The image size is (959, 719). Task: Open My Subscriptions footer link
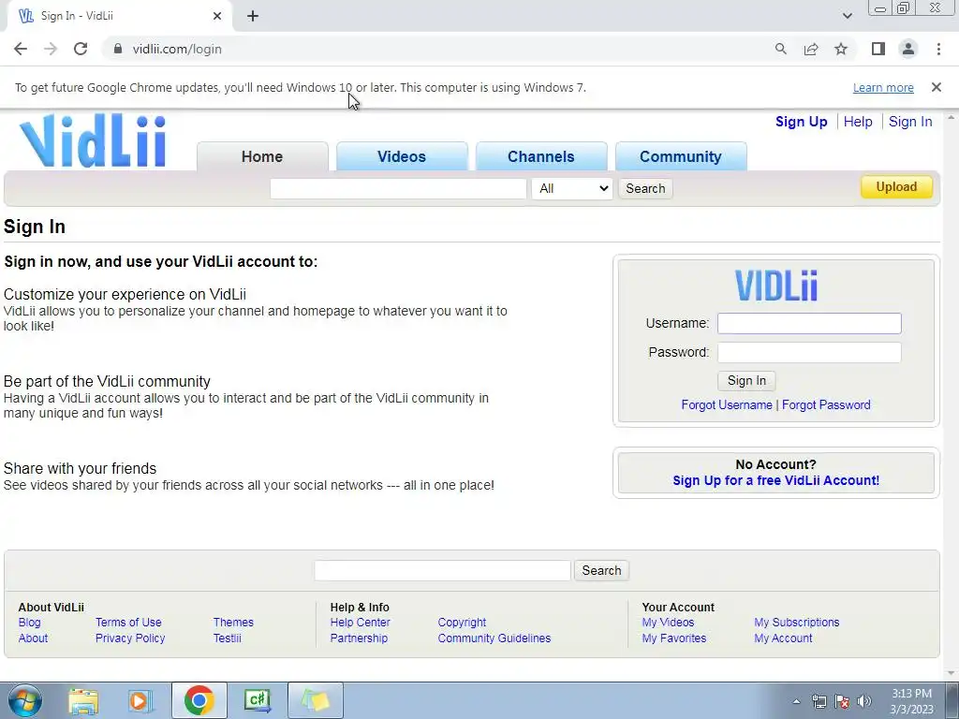(x=796, y=623)
